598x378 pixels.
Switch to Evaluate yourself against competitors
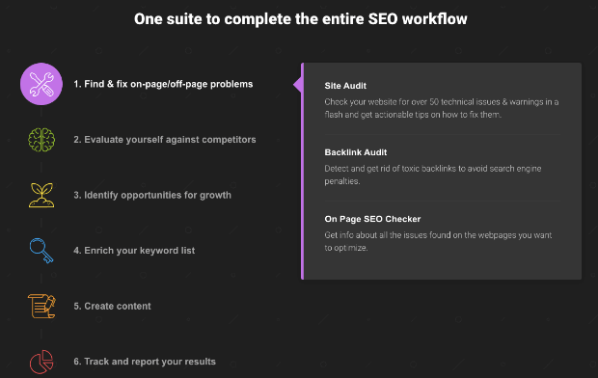point(165,140)
